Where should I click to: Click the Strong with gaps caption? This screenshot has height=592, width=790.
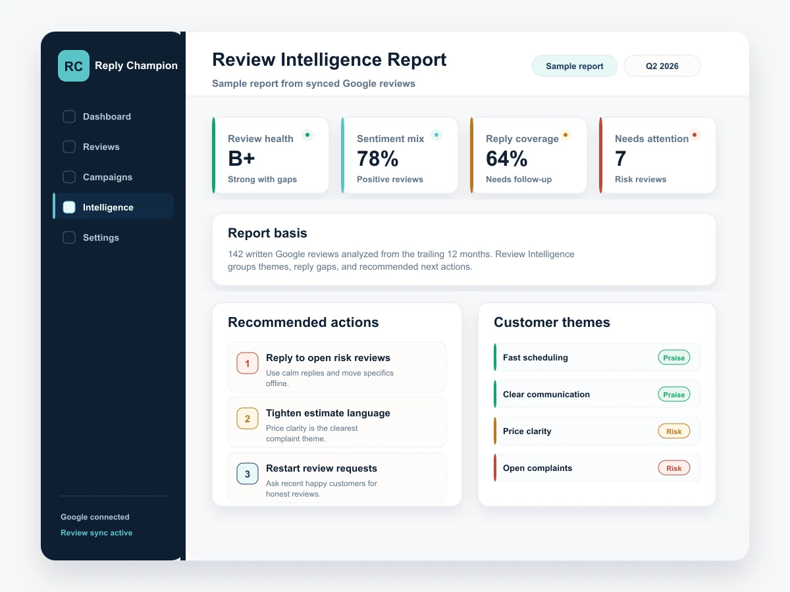click(262, 180)
